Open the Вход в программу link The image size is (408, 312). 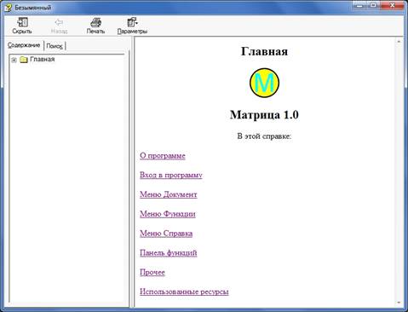pos(171,175)
